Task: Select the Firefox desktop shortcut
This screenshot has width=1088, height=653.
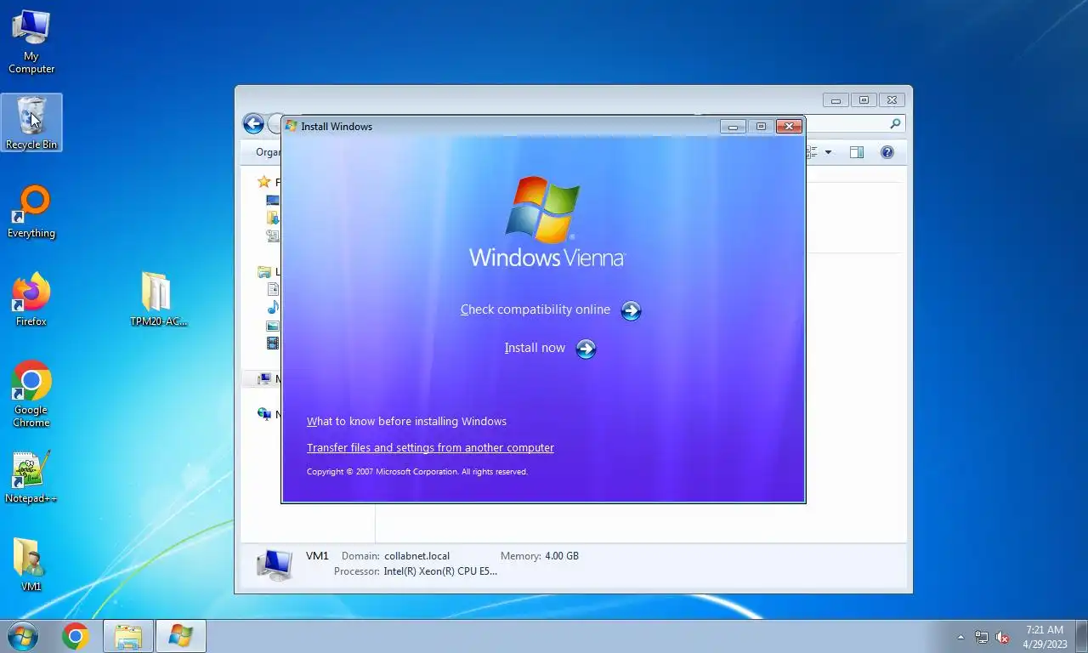Action: coord(31,300)
